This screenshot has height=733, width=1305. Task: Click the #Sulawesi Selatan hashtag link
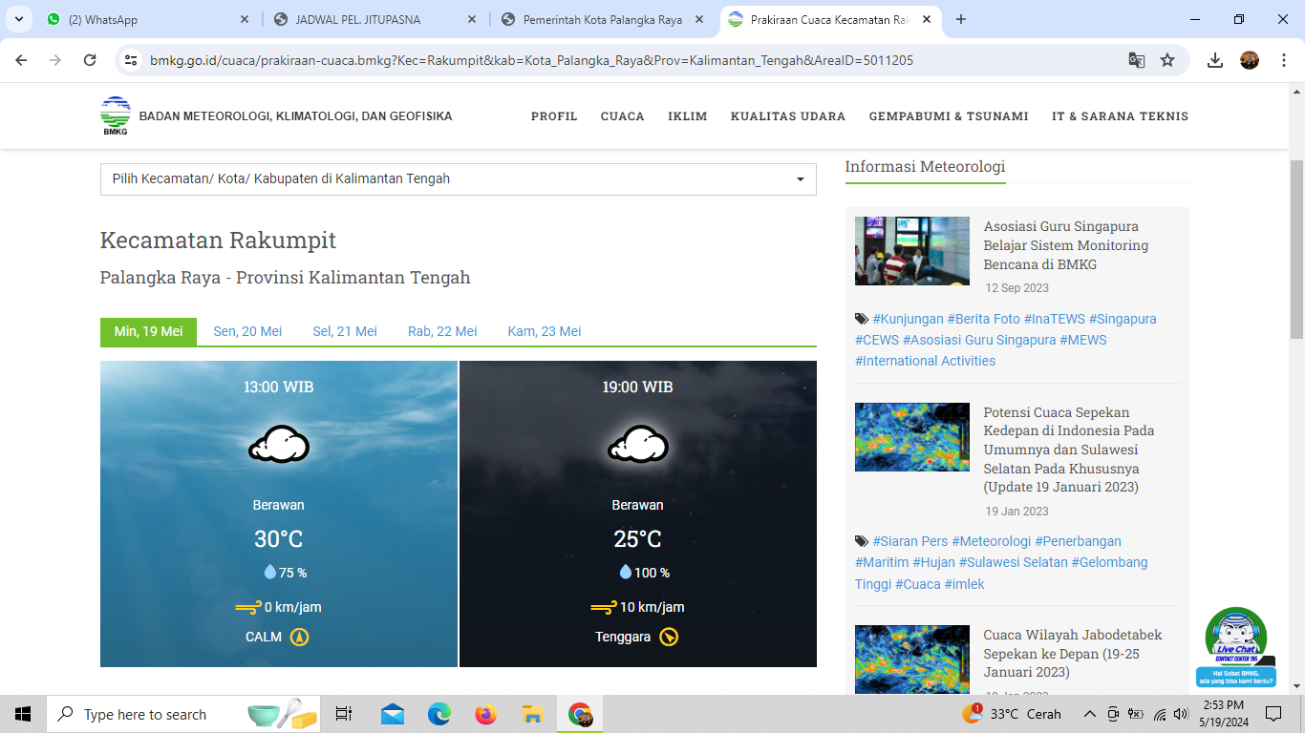tap(1013, 562)
